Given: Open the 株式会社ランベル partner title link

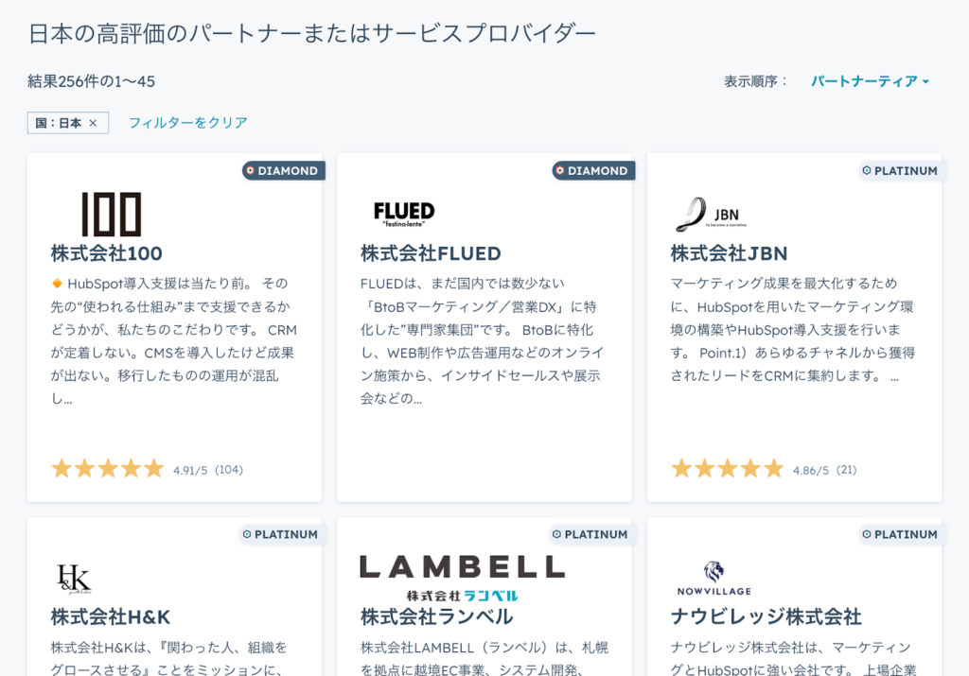Looking at the screenshot, I should pyautogui.click(x=436, y=616).
